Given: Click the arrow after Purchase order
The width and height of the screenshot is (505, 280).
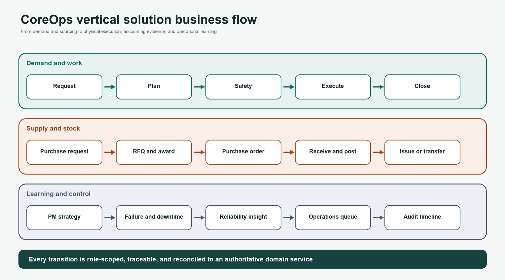Looking at the screenshot, I should (x=288, y=152).
